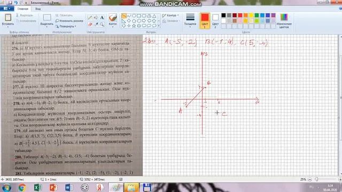Screen dimensions: 342x192
Task: Choose the Diamond shape
Action: [x=129, y=21]
